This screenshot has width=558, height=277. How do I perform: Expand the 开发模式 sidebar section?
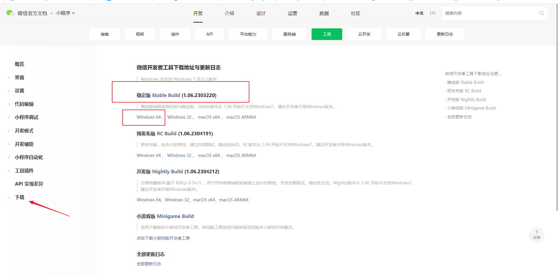point(9,131)
